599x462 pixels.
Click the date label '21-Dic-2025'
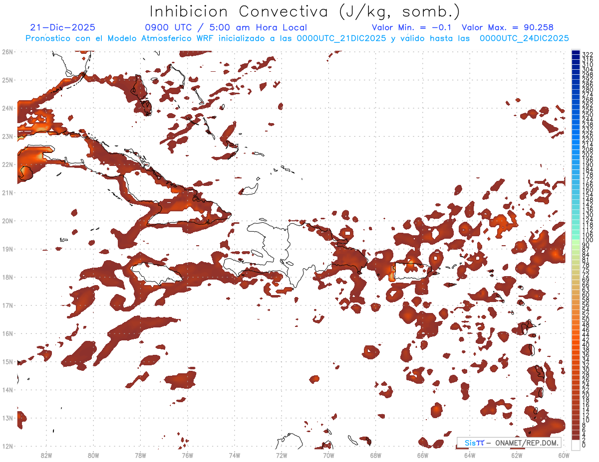[x=62, y=28]
